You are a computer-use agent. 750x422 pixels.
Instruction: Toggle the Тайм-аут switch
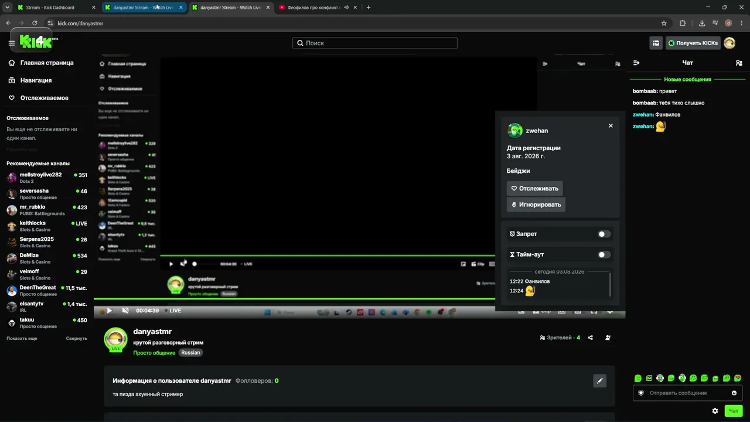pos(604,254)
